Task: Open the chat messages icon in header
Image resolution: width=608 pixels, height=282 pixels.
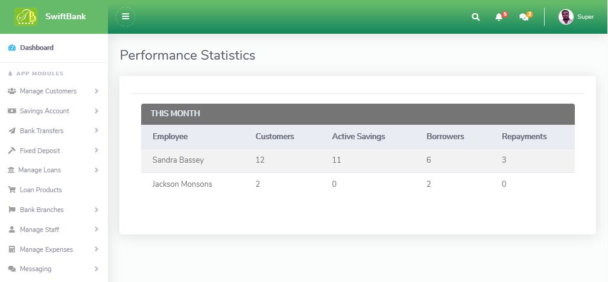Action: (524, 17)
